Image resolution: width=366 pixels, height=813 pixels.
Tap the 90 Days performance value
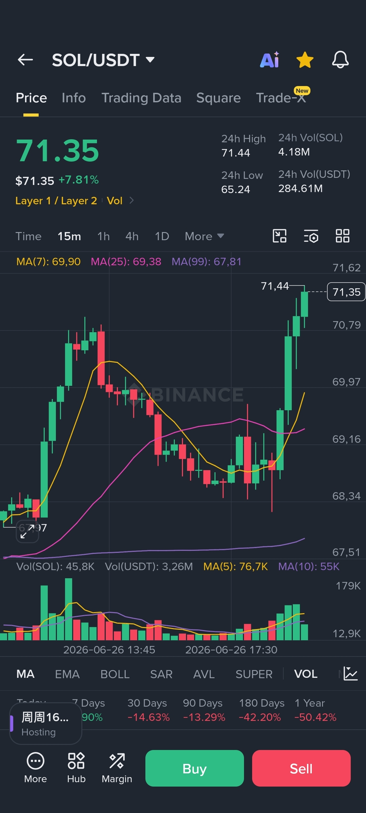coord(204,717)
